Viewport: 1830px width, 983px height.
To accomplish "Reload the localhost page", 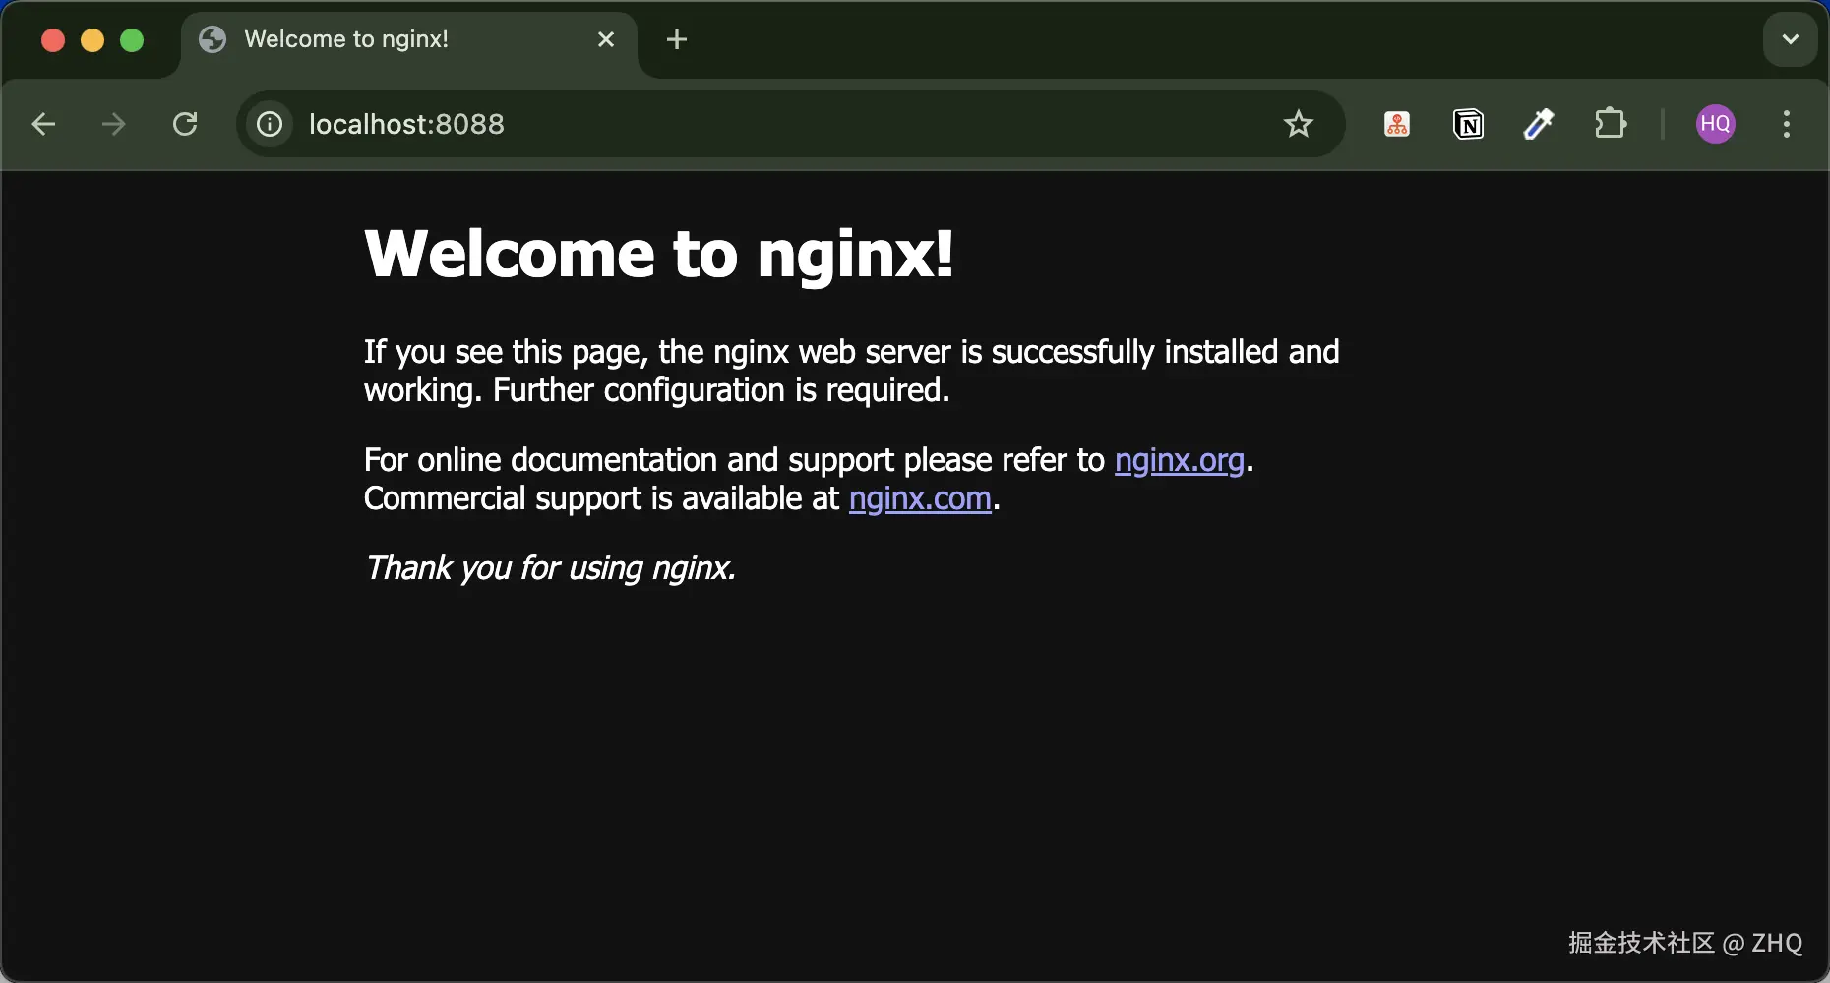I will 185,124.
